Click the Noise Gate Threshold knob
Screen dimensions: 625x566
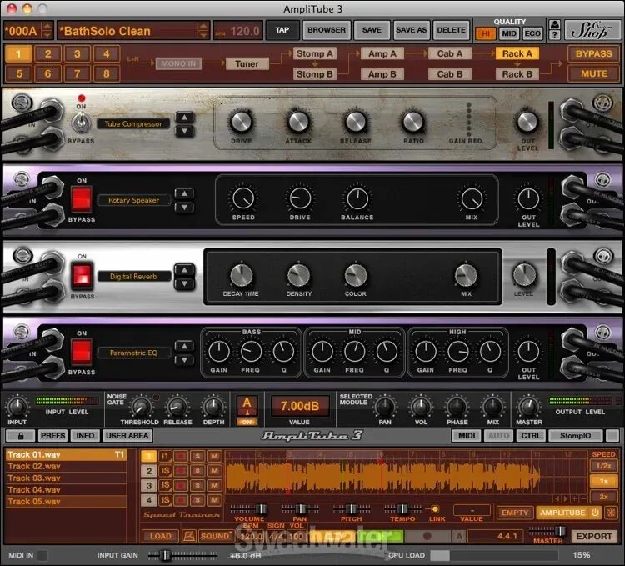tap(141, 406)
